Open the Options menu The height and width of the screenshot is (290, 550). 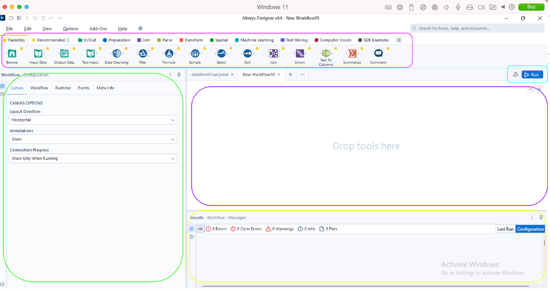pyautogui.click(x=71, y=29)
